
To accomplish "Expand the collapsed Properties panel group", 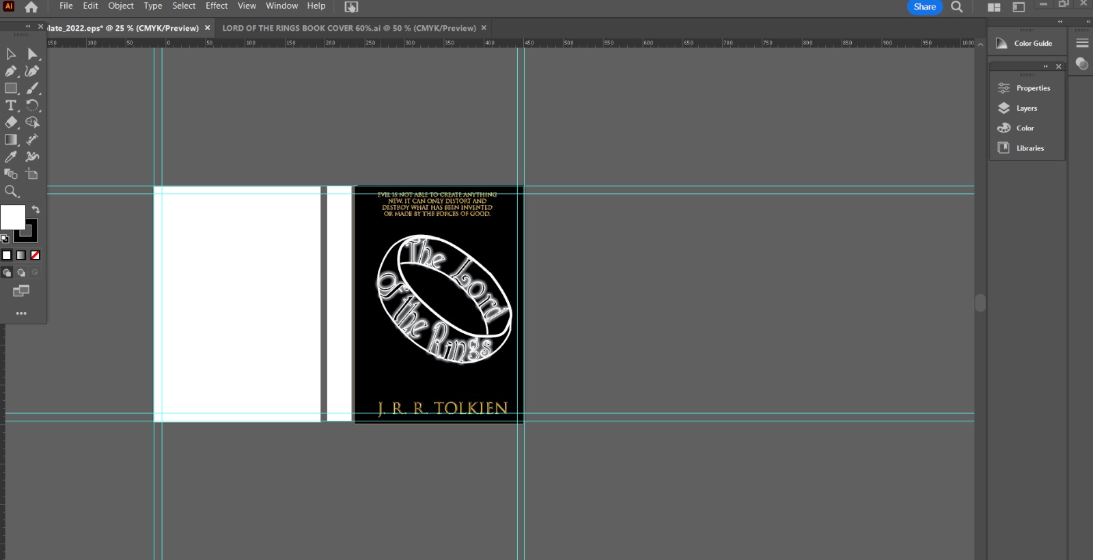I will [1045, 66].
